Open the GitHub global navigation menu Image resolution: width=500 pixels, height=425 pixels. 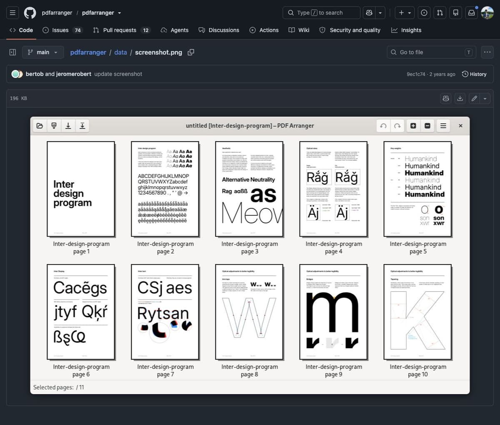point(12,13)
